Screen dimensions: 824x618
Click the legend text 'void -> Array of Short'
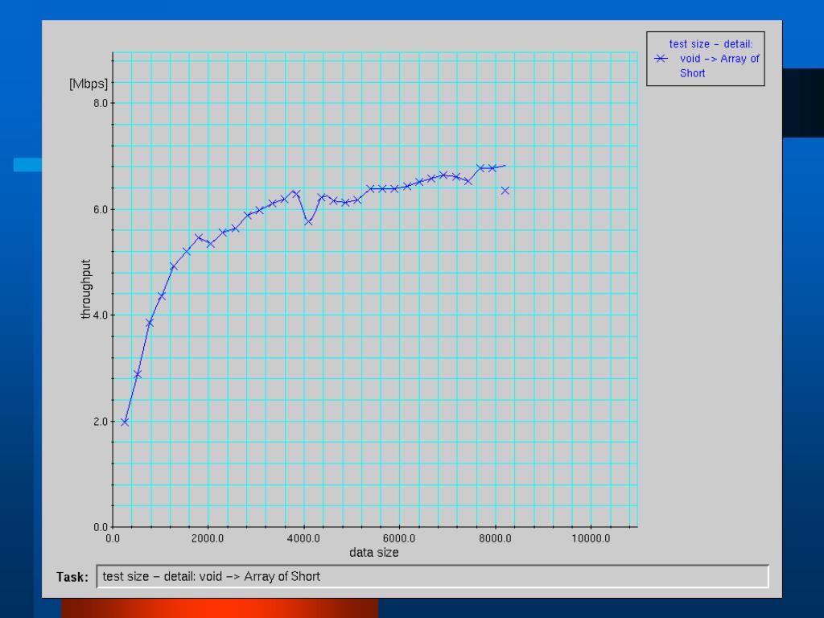(719, 66)
